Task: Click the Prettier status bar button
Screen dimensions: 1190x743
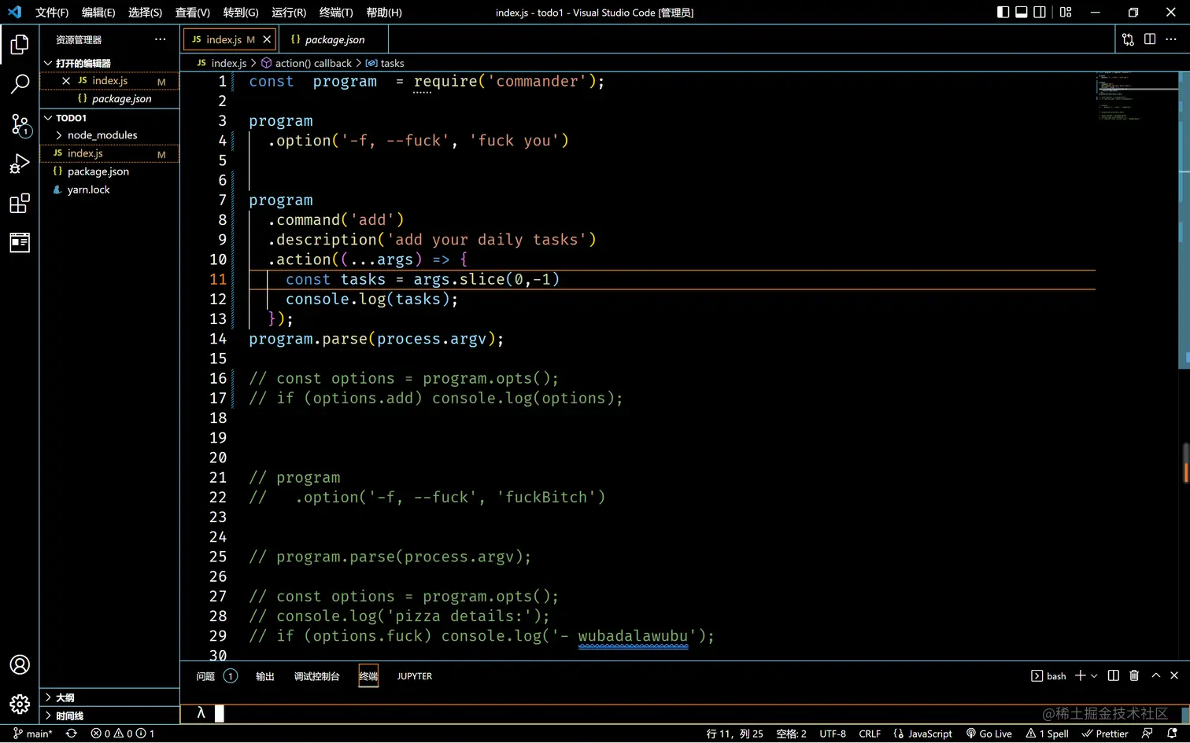Action: point(1105,734)
